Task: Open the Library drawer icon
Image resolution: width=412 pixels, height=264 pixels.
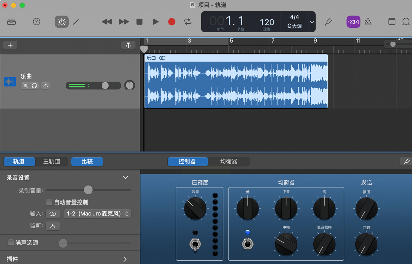Action: pos(11,22)
